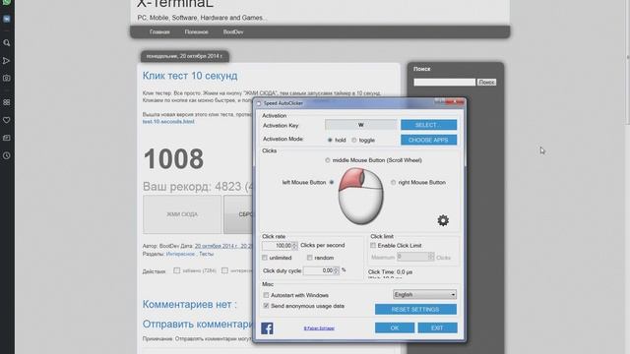
Task: Open advanced settings gear in Speed AutoClicker
Action: pyautogui.click(x=443, y=220)
